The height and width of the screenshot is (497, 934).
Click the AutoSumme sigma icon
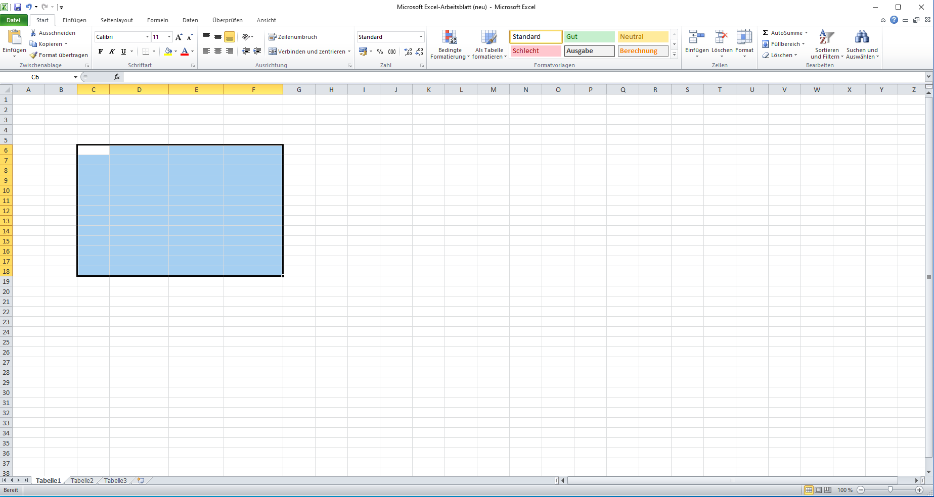pyautogui.click(x=766, y=33)
